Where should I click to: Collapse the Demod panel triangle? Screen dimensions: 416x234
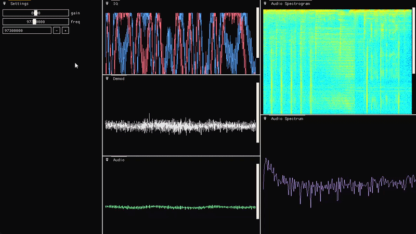107,79
